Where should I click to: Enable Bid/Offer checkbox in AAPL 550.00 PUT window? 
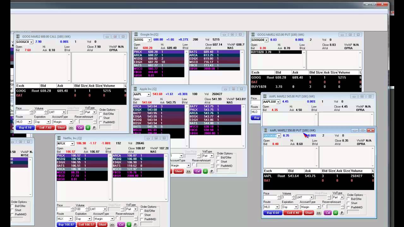[x=349, y=199]
